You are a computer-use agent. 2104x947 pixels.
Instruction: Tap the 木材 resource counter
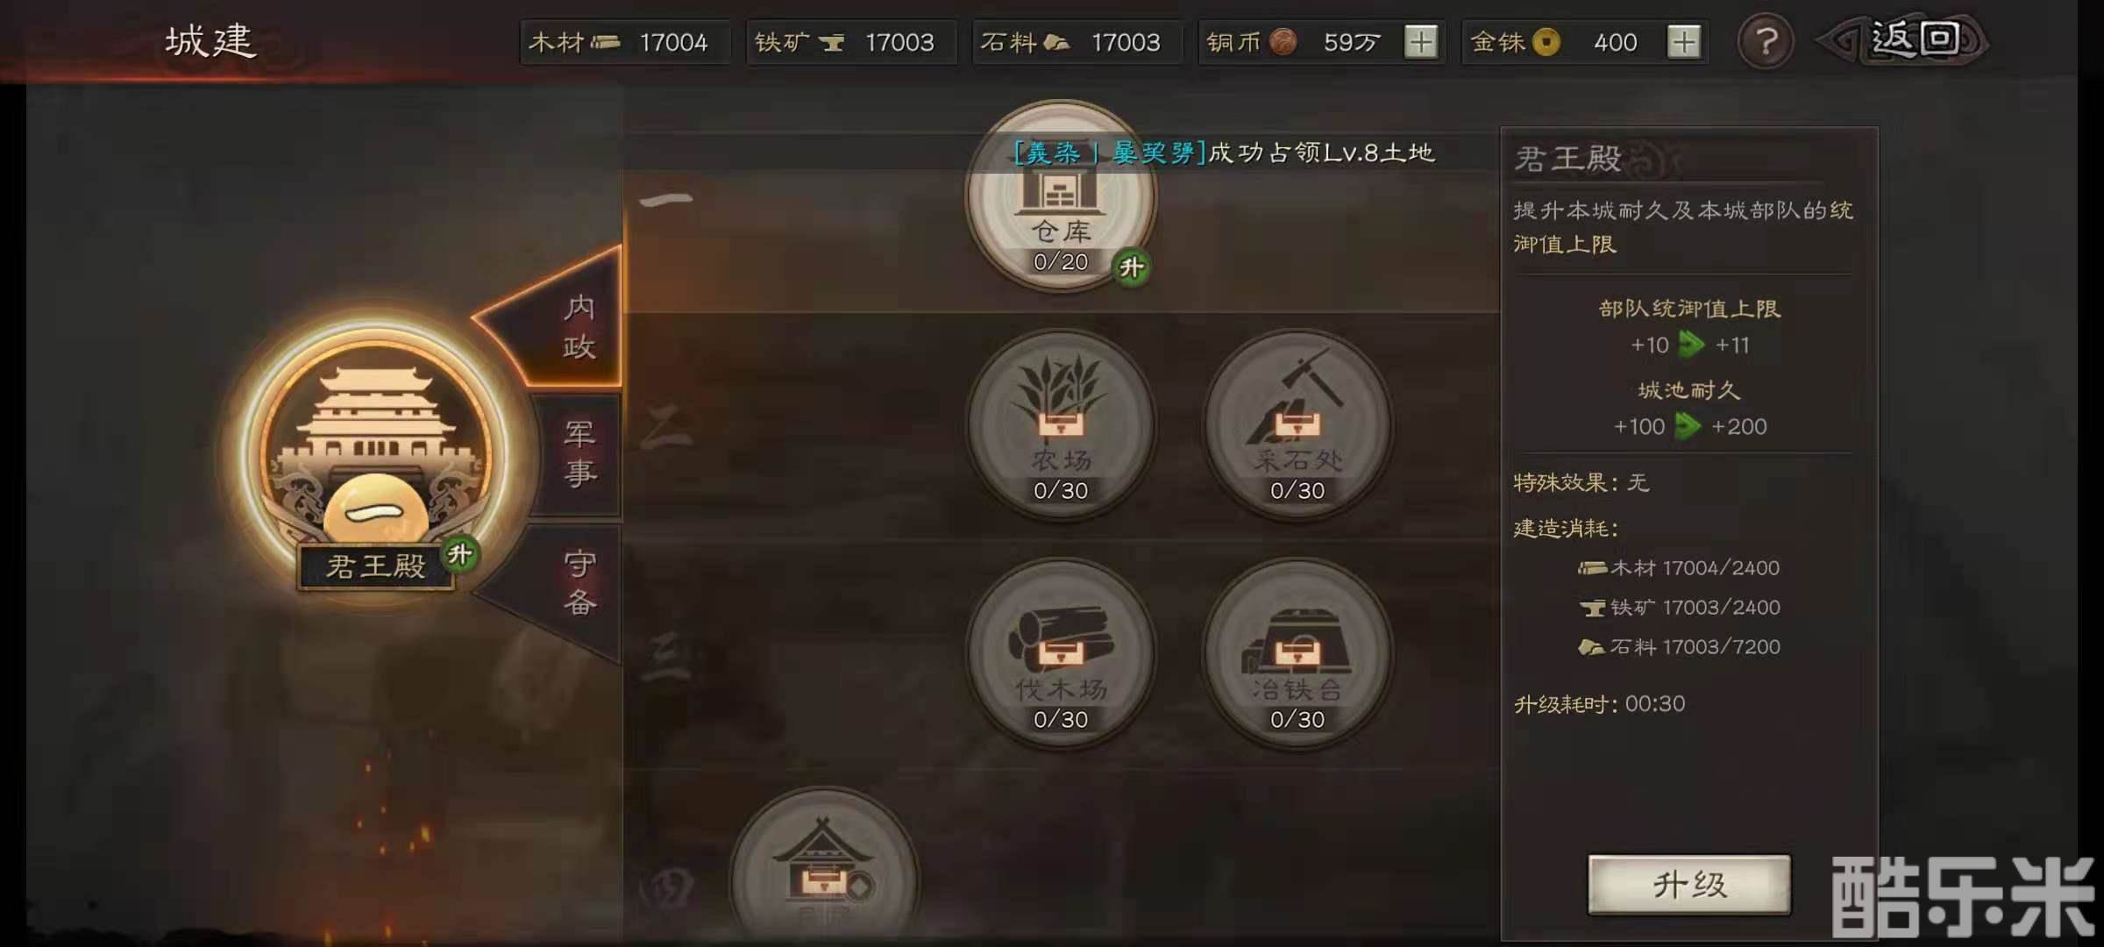624,42
